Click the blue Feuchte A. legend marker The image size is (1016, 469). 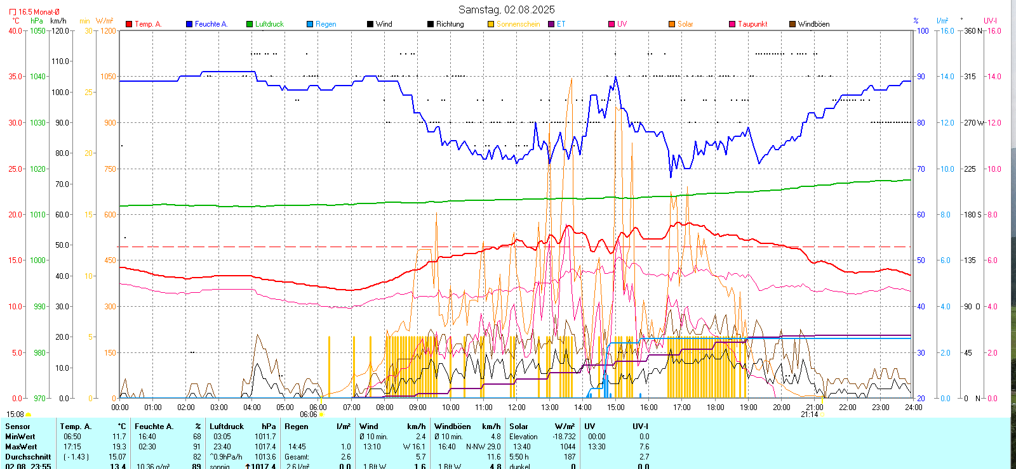[189, 24]
